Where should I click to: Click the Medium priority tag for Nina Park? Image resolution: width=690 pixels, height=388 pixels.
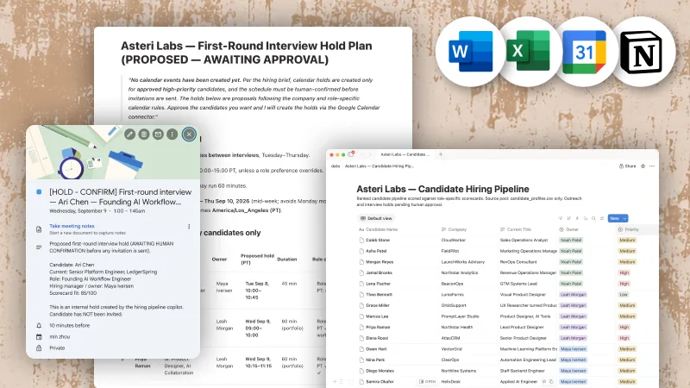click(627, 360)
